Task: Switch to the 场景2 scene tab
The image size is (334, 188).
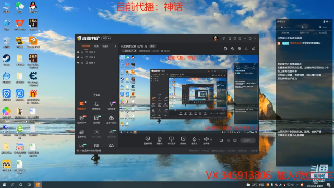Action: coord(105,46)
